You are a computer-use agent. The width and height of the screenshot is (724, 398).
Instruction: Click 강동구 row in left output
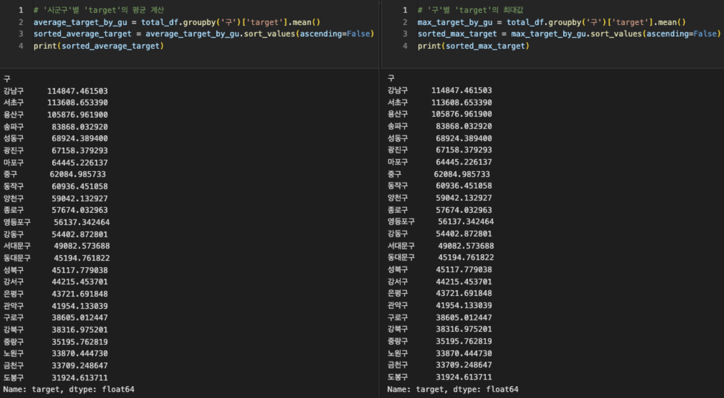[x=56, y=235]
